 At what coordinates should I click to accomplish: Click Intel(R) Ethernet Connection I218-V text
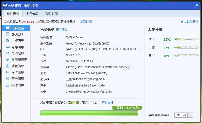point(89,91)
